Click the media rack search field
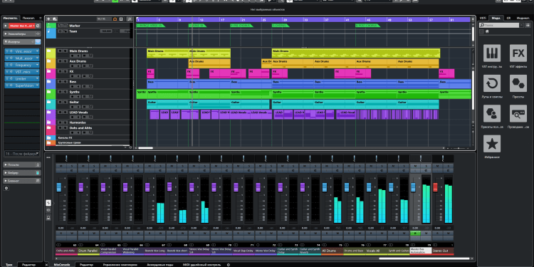 (498, 25)
